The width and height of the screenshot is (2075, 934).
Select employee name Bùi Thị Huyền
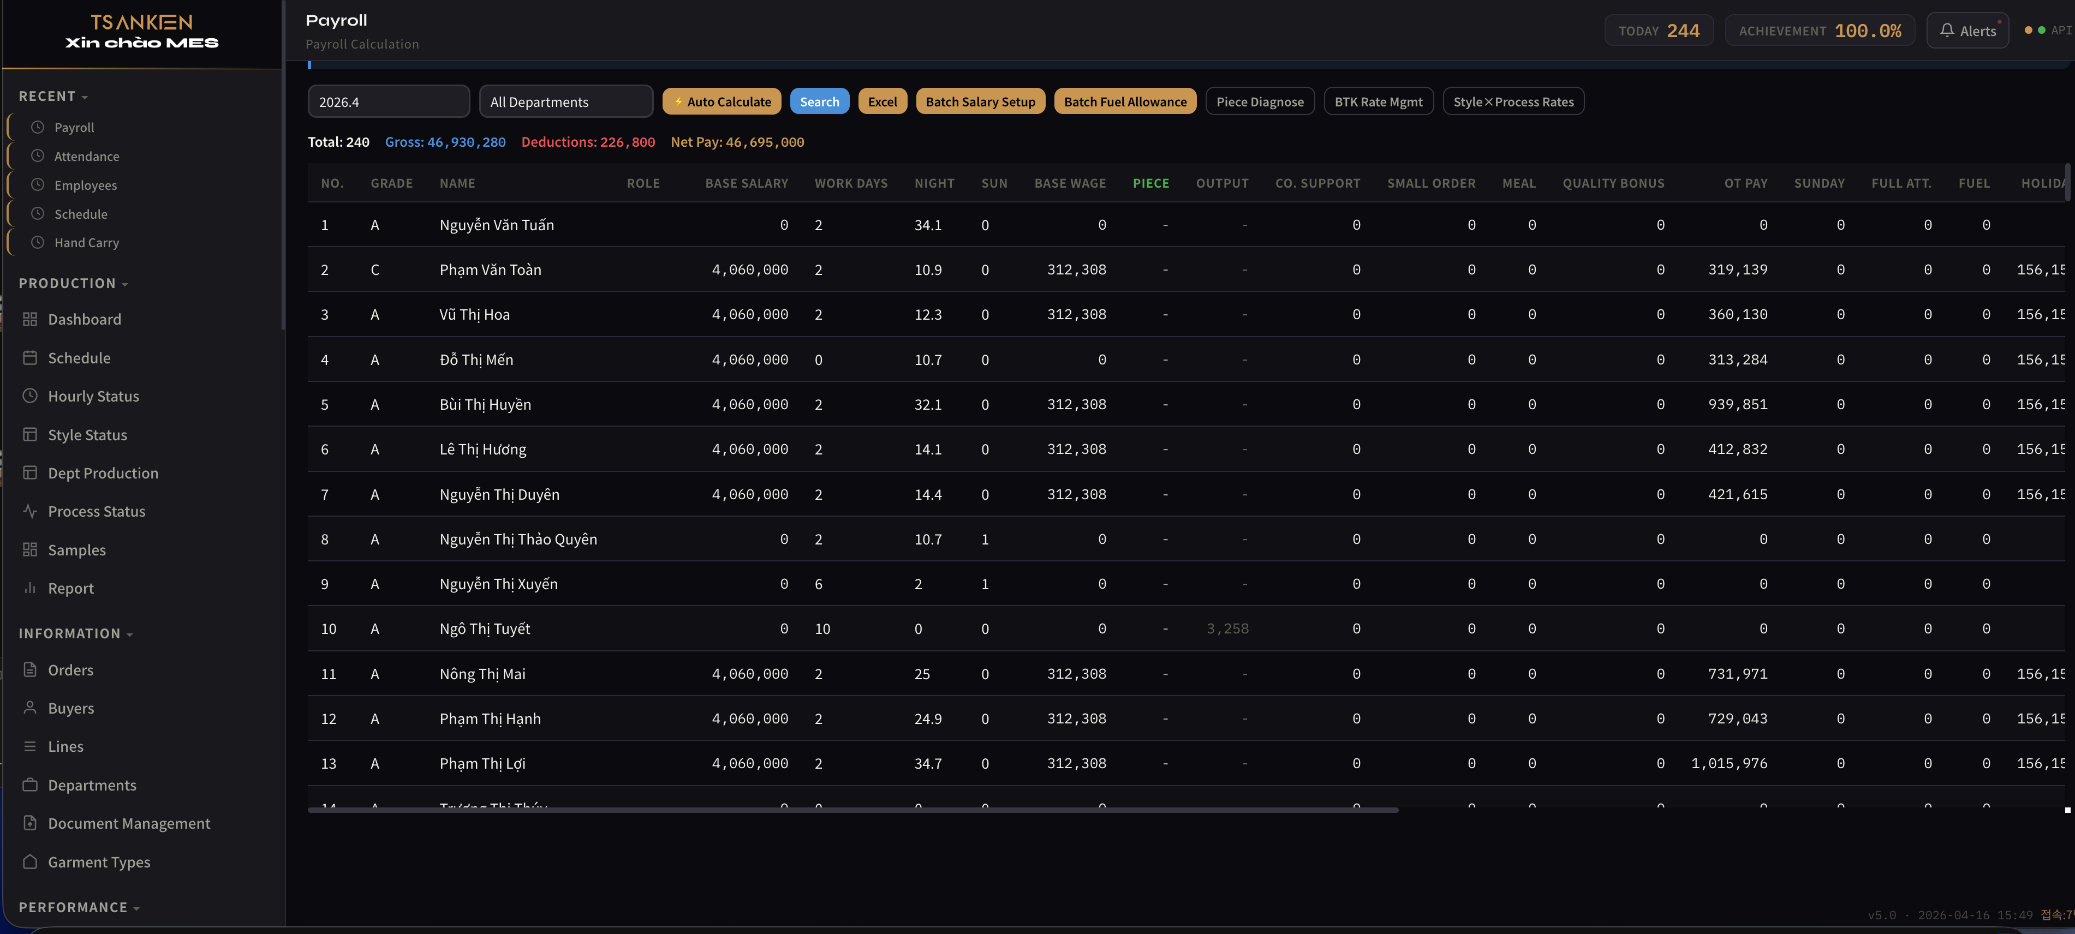click(485, 404)
